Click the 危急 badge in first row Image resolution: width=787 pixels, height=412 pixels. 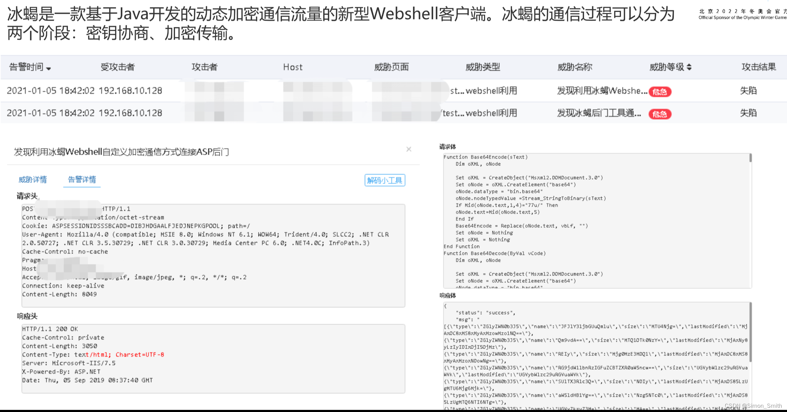pyautogui.click(x=660, y=92)
